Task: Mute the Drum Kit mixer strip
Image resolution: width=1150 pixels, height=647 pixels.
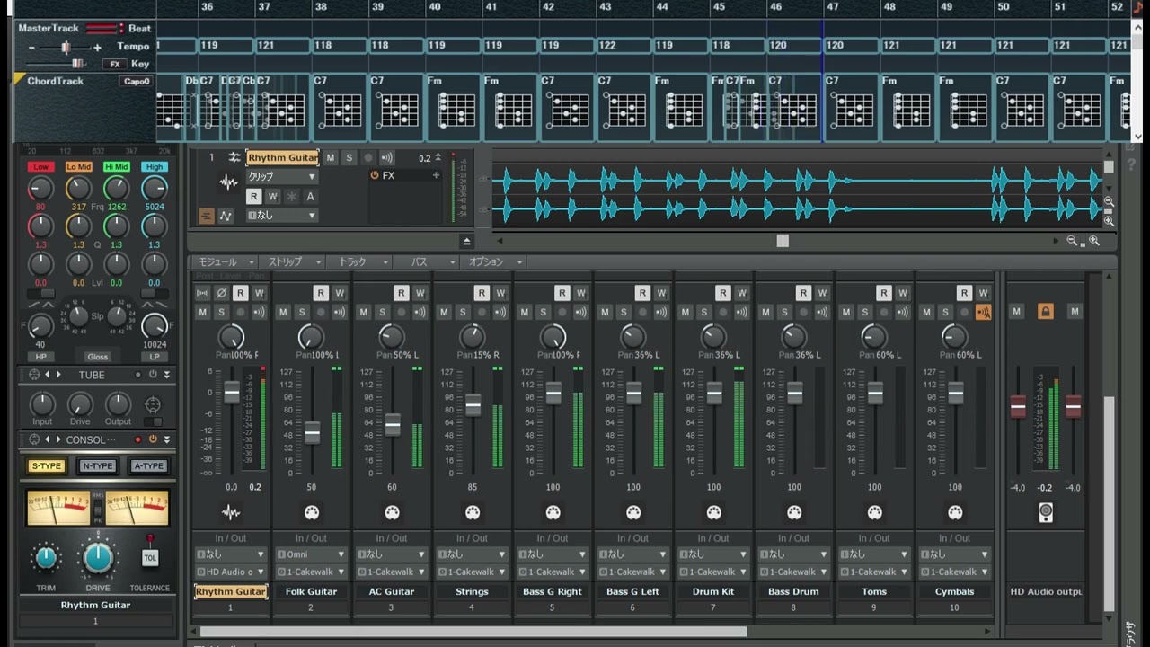Action: (686, 312)
